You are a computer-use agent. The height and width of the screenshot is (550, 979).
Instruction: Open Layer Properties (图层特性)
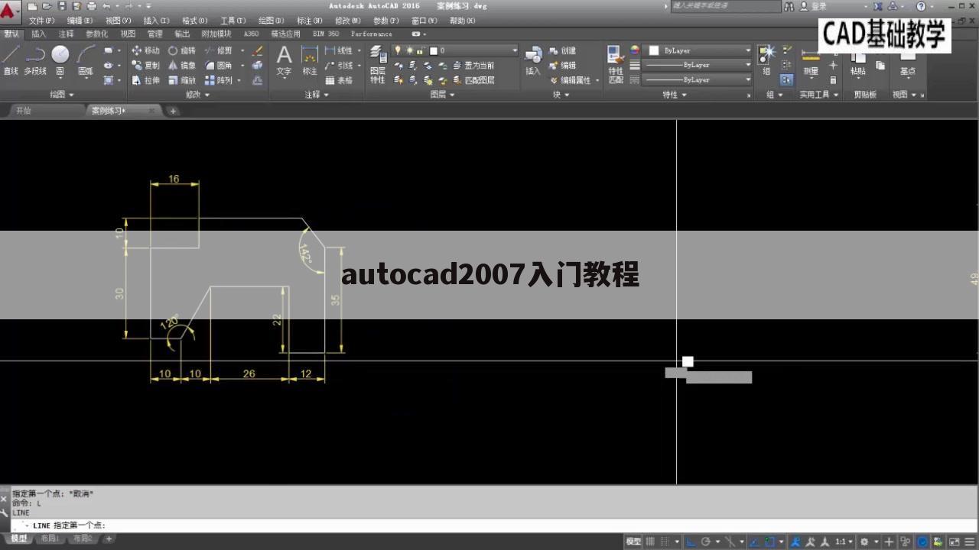coord(378,64)
